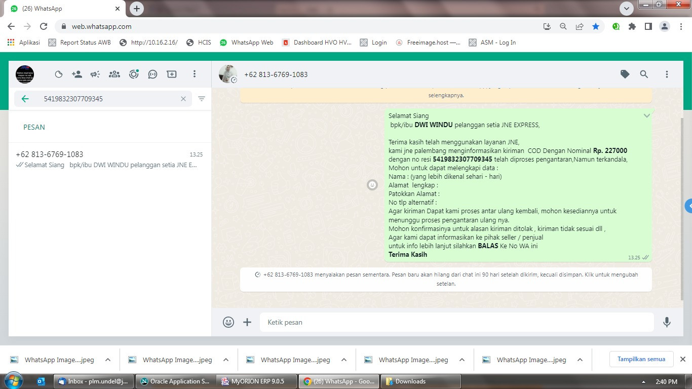Start a new chat with plus-box icon

(172, 74)
